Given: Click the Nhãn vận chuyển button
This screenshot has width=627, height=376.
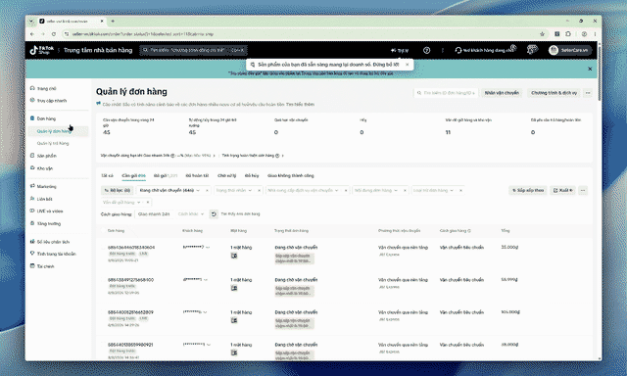Looking at the screenshot, I should coord(502,93).
